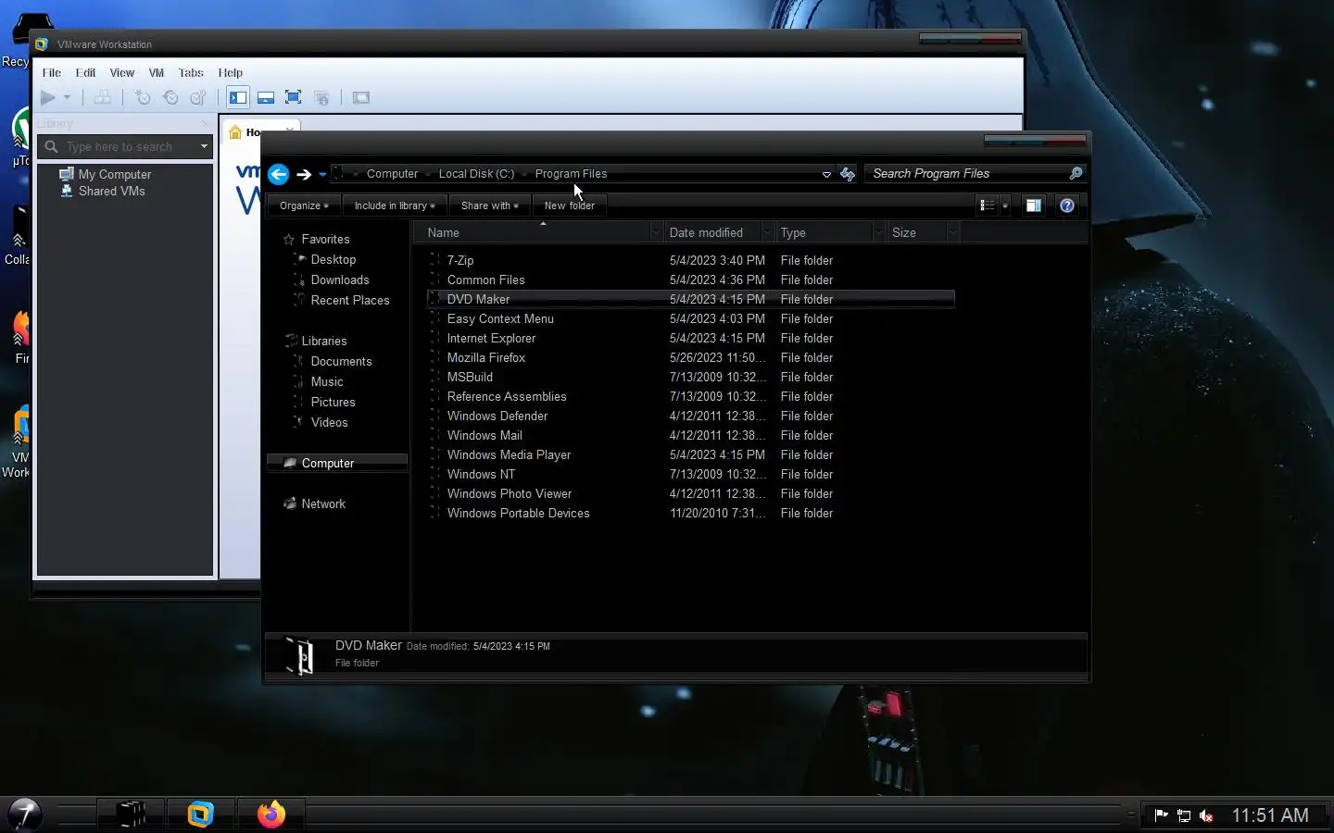This screenshot has width=1334, height=833.
Task: Open Recent Places in the navigation pane
Action: pyautogui.click(x=350, y=301)
